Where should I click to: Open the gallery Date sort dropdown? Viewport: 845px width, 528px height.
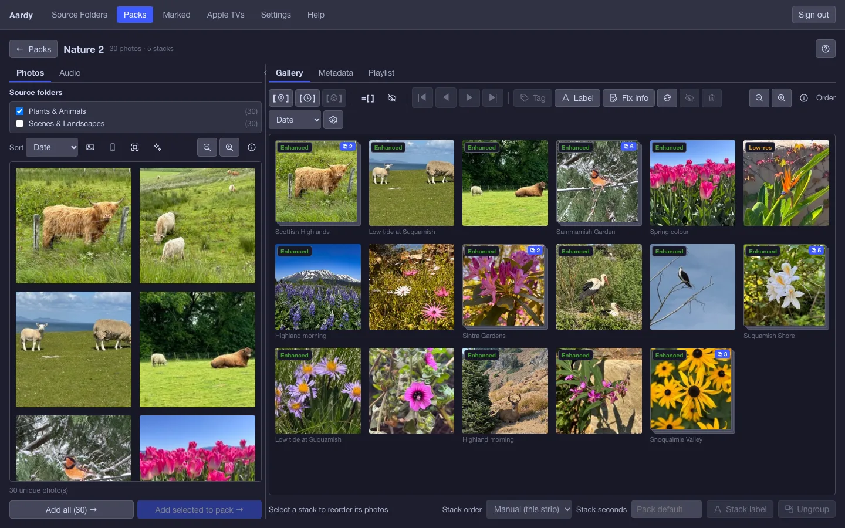[x=295, y=120]
